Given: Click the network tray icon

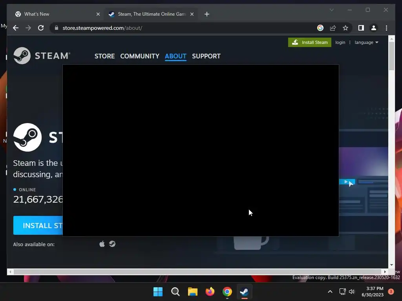Looking at the screenshot, I should point(342,292).
